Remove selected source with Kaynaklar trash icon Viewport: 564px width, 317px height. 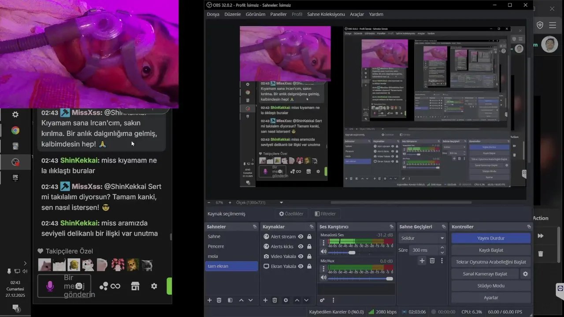click(275, 300)
